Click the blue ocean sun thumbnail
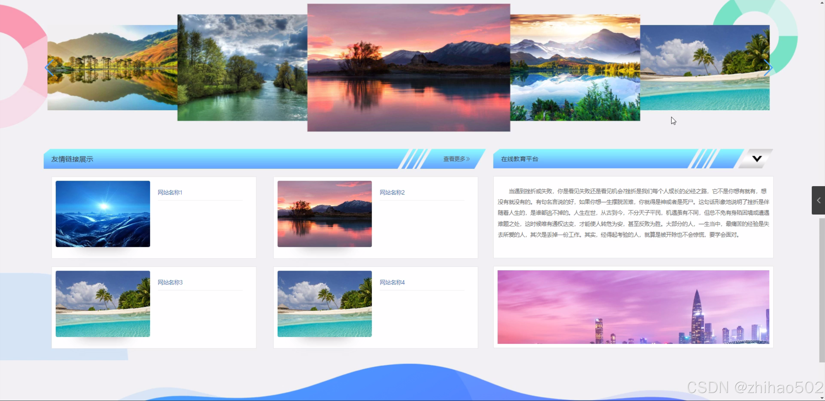The image size is (825, 401). point(103,214)
